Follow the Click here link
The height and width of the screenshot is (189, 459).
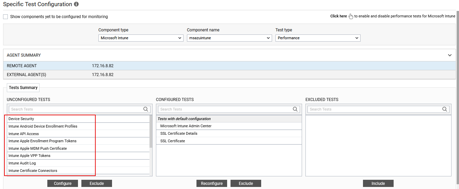click(338, 16)
